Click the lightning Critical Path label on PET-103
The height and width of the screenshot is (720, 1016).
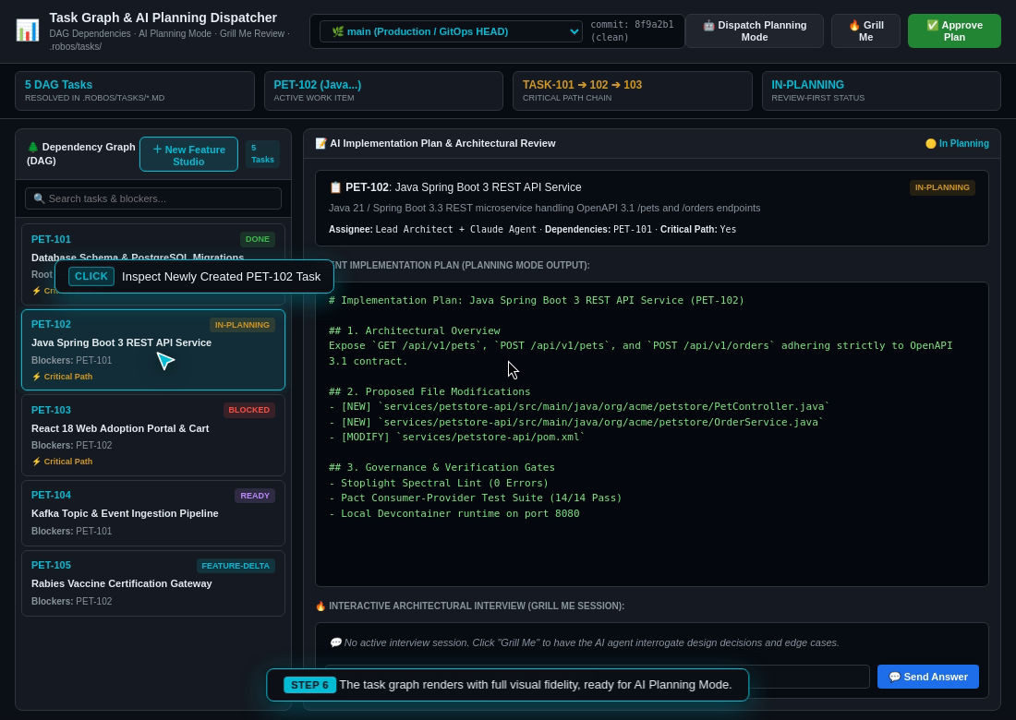[x=62, y=461]
